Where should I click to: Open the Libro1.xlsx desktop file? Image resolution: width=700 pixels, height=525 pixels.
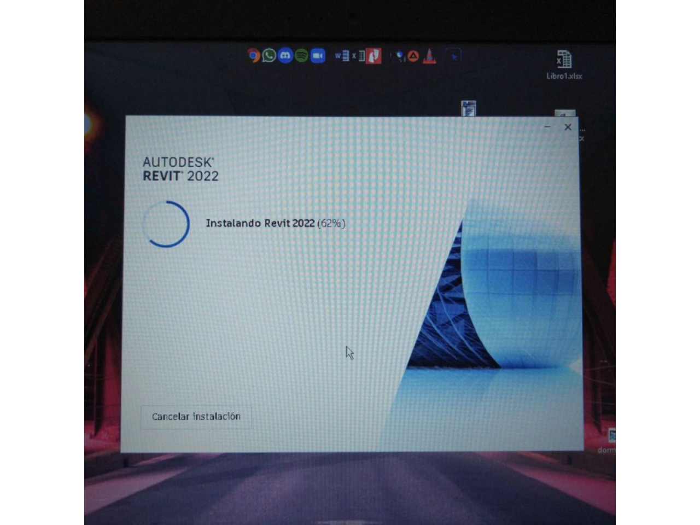(x=564, y=65)
